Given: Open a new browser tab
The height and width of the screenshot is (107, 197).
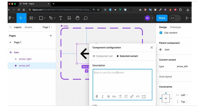Looking at the screenshot, I should tap(54, 4).
